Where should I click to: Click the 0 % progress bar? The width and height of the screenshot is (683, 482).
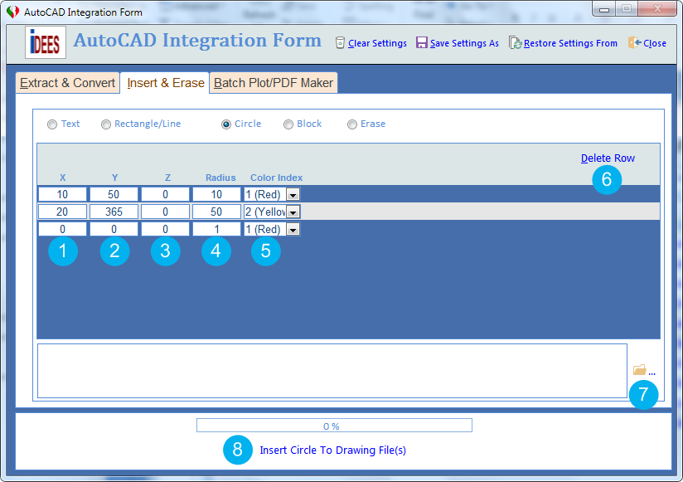334,426
